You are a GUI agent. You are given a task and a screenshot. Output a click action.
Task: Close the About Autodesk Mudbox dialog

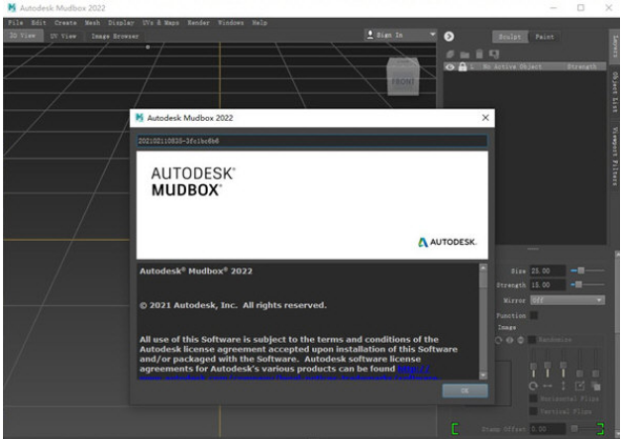tap(485, 118)
